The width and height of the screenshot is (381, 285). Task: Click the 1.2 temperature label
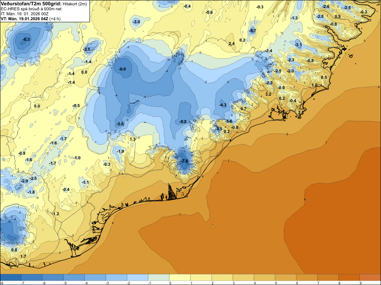pos(56,214)
